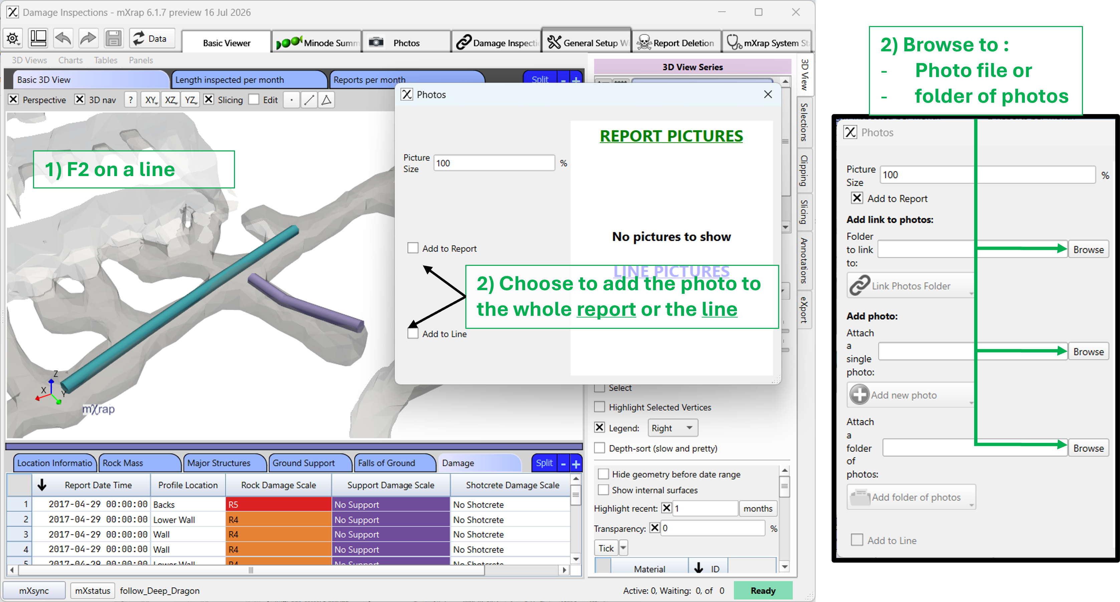The height and width of the screenshot is (602, 1120).
Task: Click Browse for Folder to link to
Action: [x=1088, y=249]
